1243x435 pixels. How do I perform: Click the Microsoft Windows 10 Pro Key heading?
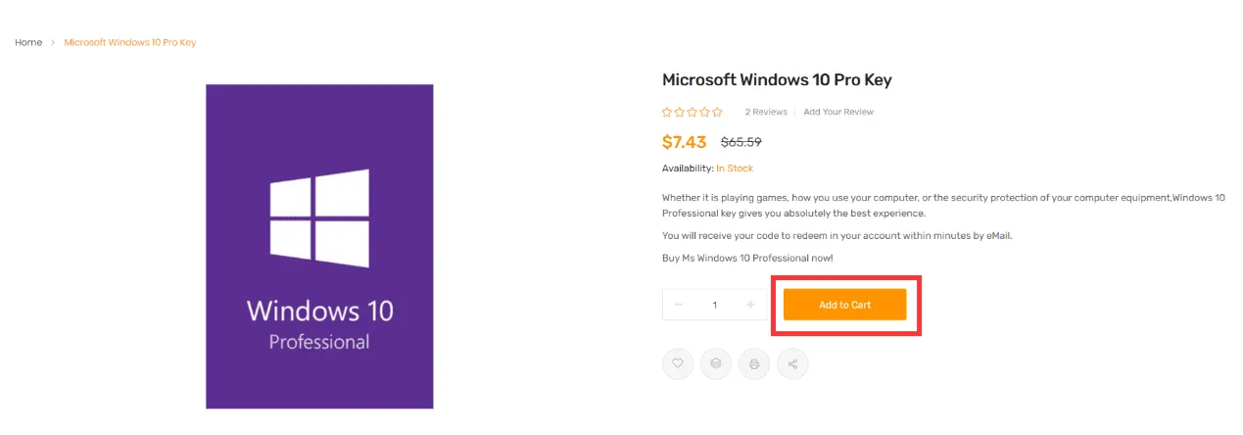click(x=777, y=80)
